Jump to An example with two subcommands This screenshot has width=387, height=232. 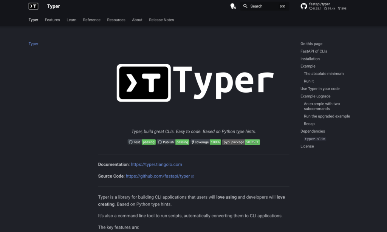(x=322, y=106)
